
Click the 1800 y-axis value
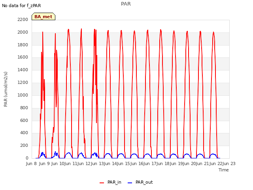(23, 45)
